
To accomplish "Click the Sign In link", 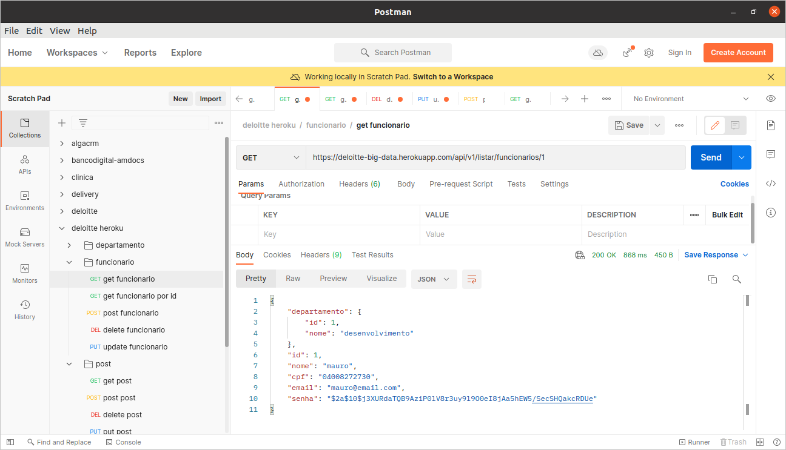I will pos(680,53).
